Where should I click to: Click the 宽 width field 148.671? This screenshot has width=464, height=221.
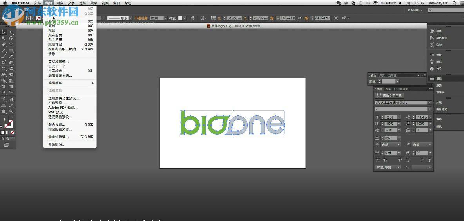[288, 18]
